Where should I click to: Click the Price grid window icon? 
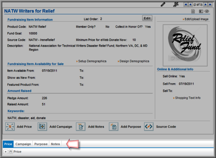(11, 152)
